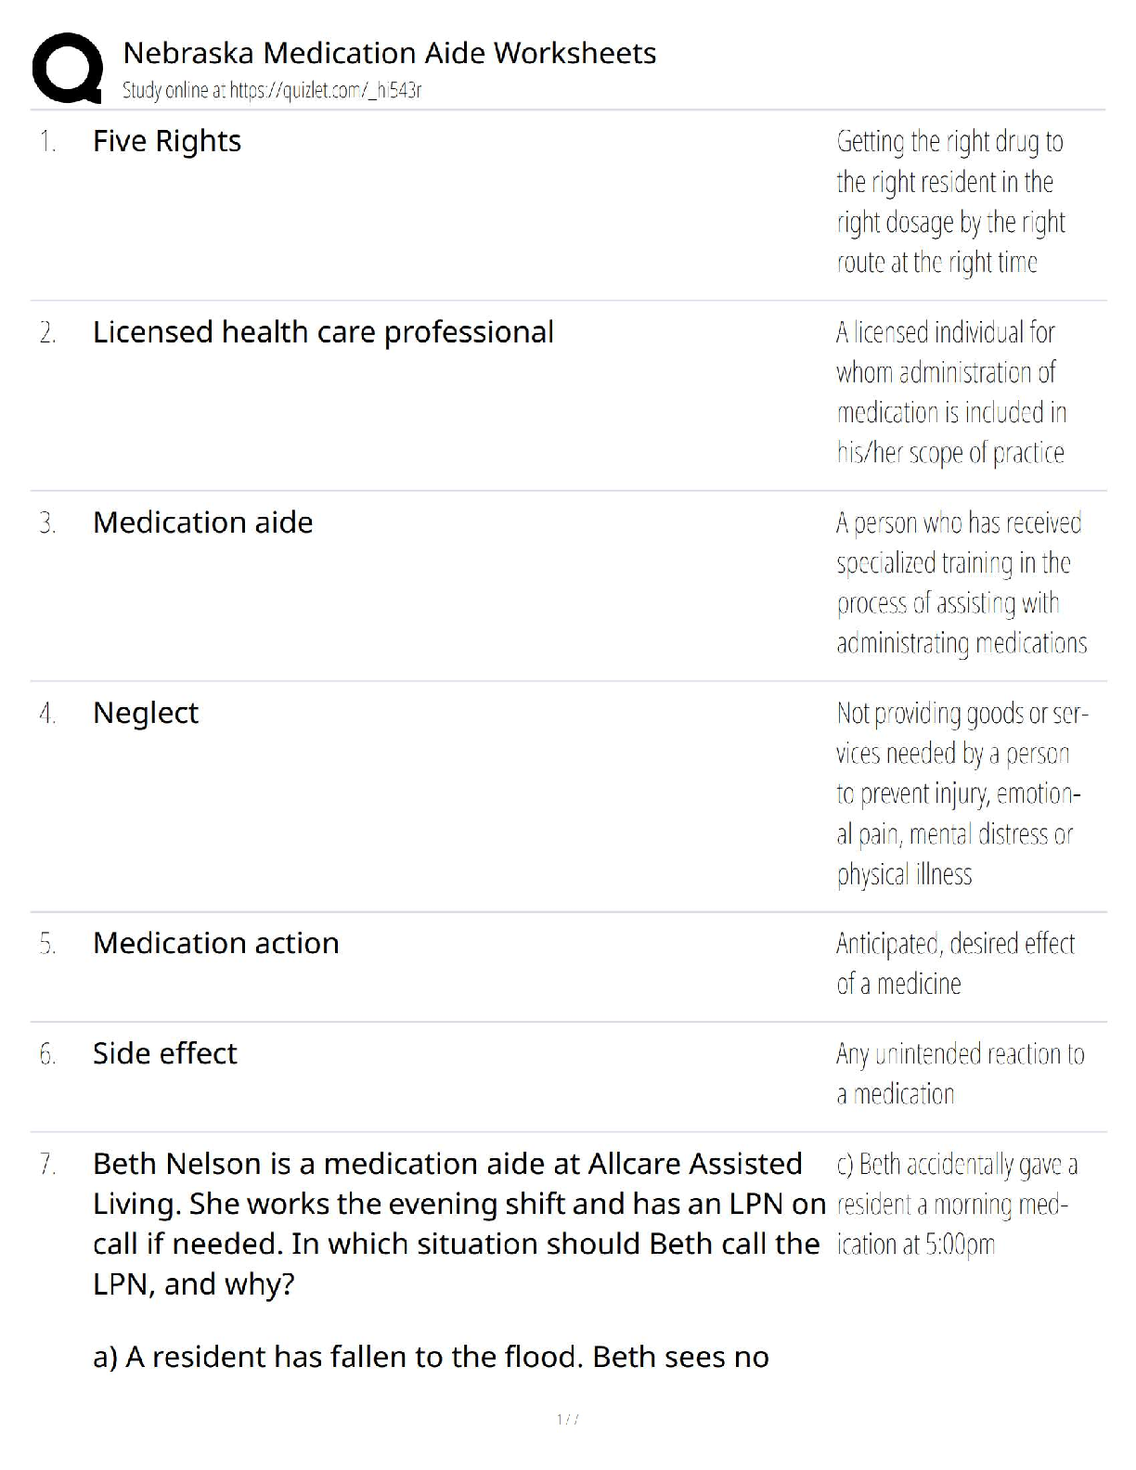
Task: Click definition of licensed health care professional
Action: tap(951, 393)
